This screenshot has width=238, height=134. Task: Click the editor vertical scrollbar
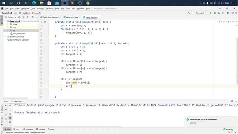(x=237, y=61)
